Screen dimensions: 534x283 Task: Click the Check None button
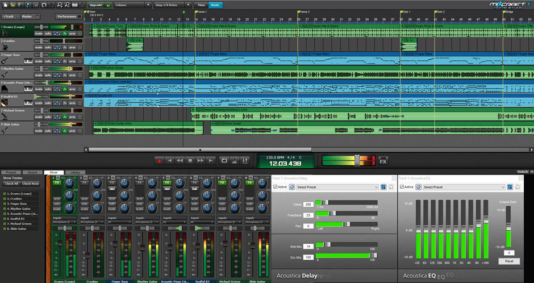[31, 184]
